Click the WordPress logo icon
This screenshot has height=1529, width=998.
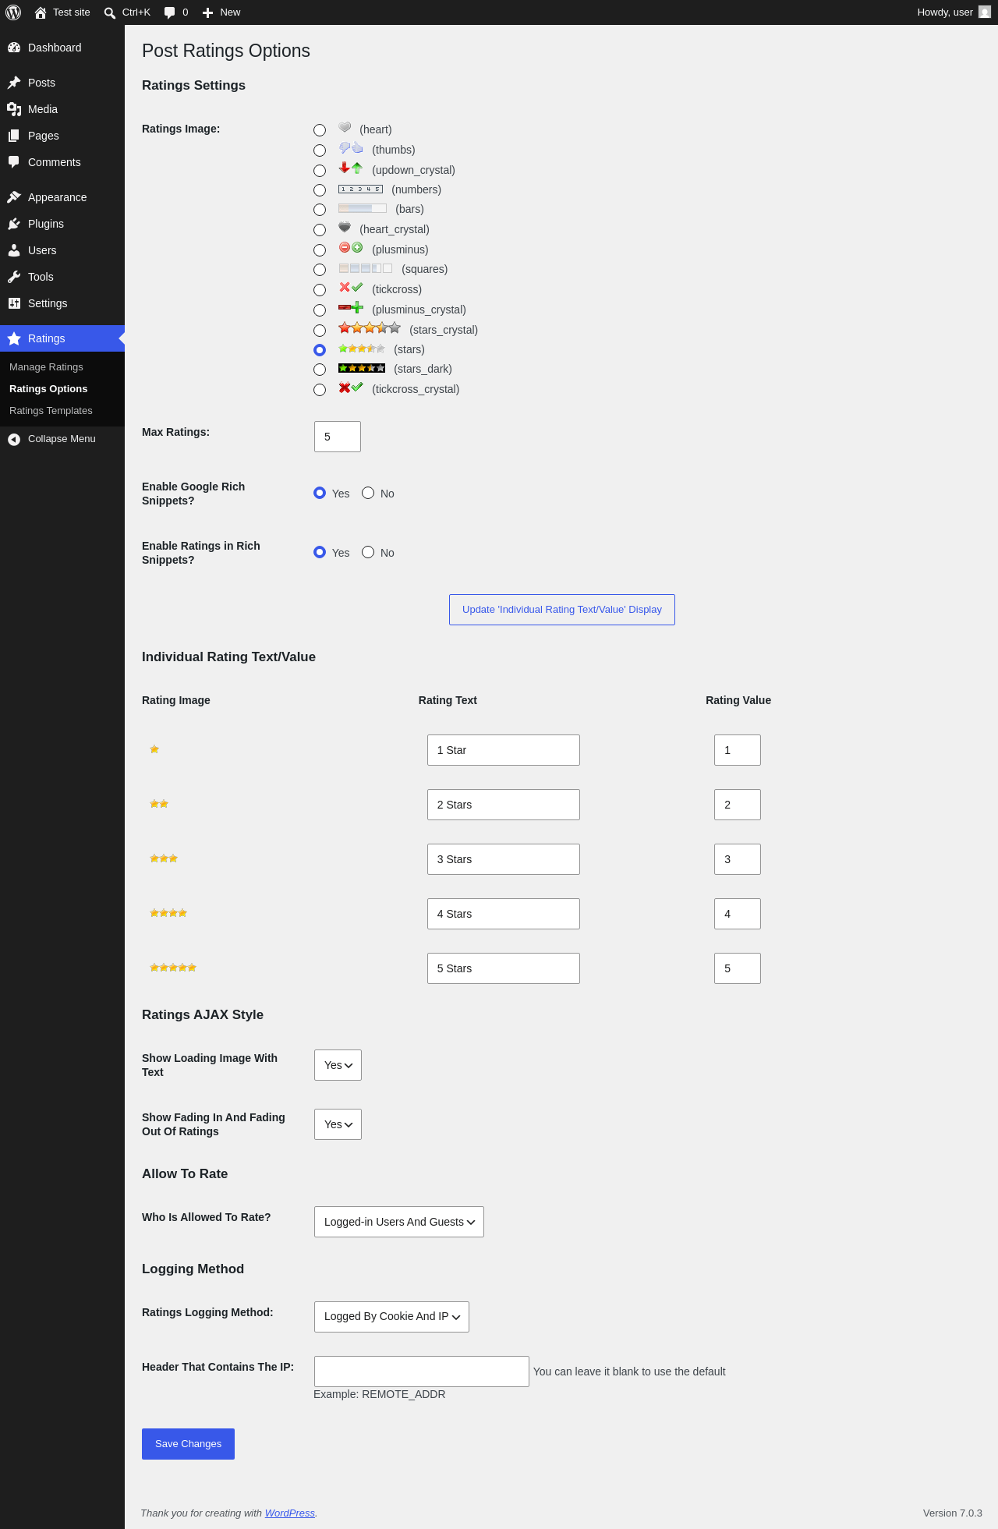pos(13,12)
